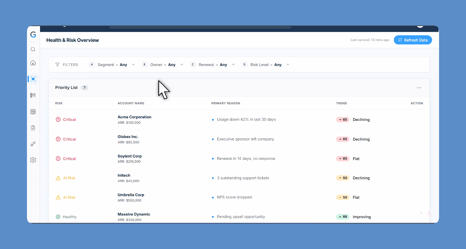Open Settings from the sidebar gear icon
Image resolution: width=466 pixels, height=249 pixels.
(33, 160)
